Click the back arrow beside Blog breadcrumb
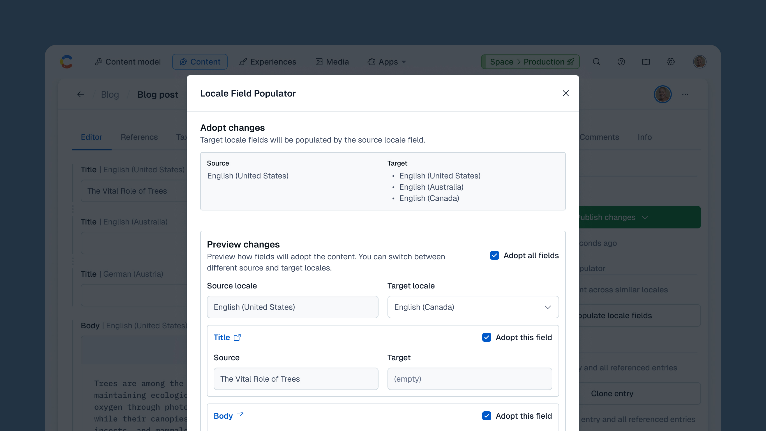 [80, 94]
